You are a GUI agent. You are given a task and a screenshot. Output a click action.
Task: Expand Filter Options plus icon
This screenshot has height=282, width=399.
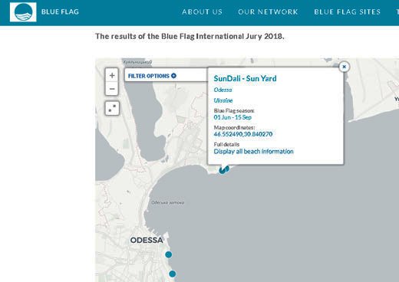[173, 76]
